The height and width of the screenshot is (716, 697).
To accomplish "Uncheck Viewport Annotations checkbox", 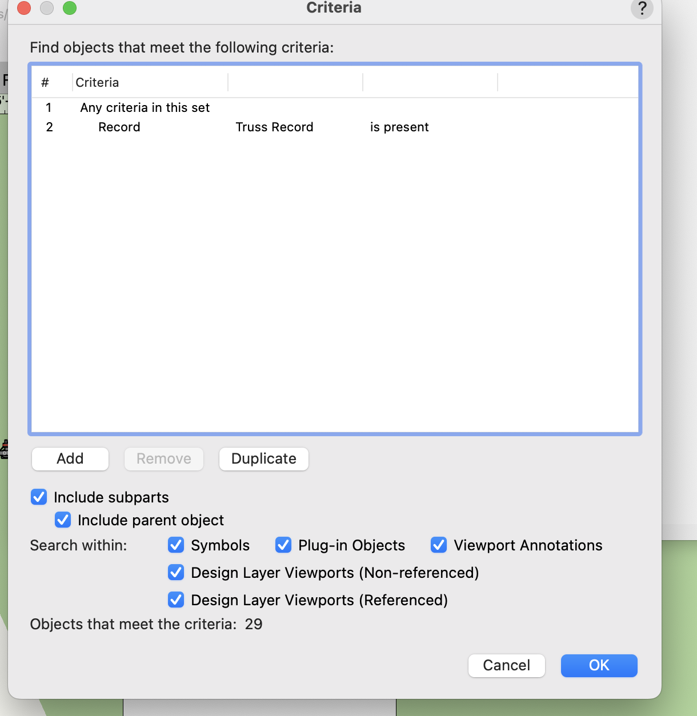I will pyautogui.click(x=439, y=545).
